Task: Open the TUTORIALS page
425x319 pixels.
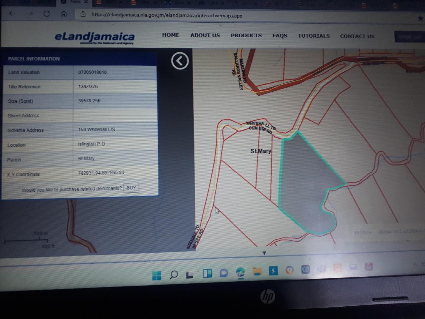Action: coord(314,36)
